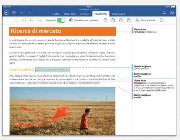Screen dimensions: 180x140
Task: Open the search magnifier icon
Action: (164, 12)
